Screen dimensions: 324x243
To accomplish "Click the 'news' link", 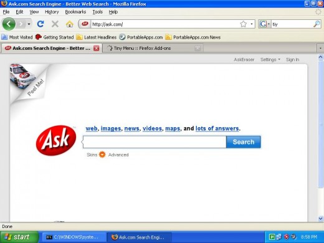I will click(131, 128).
